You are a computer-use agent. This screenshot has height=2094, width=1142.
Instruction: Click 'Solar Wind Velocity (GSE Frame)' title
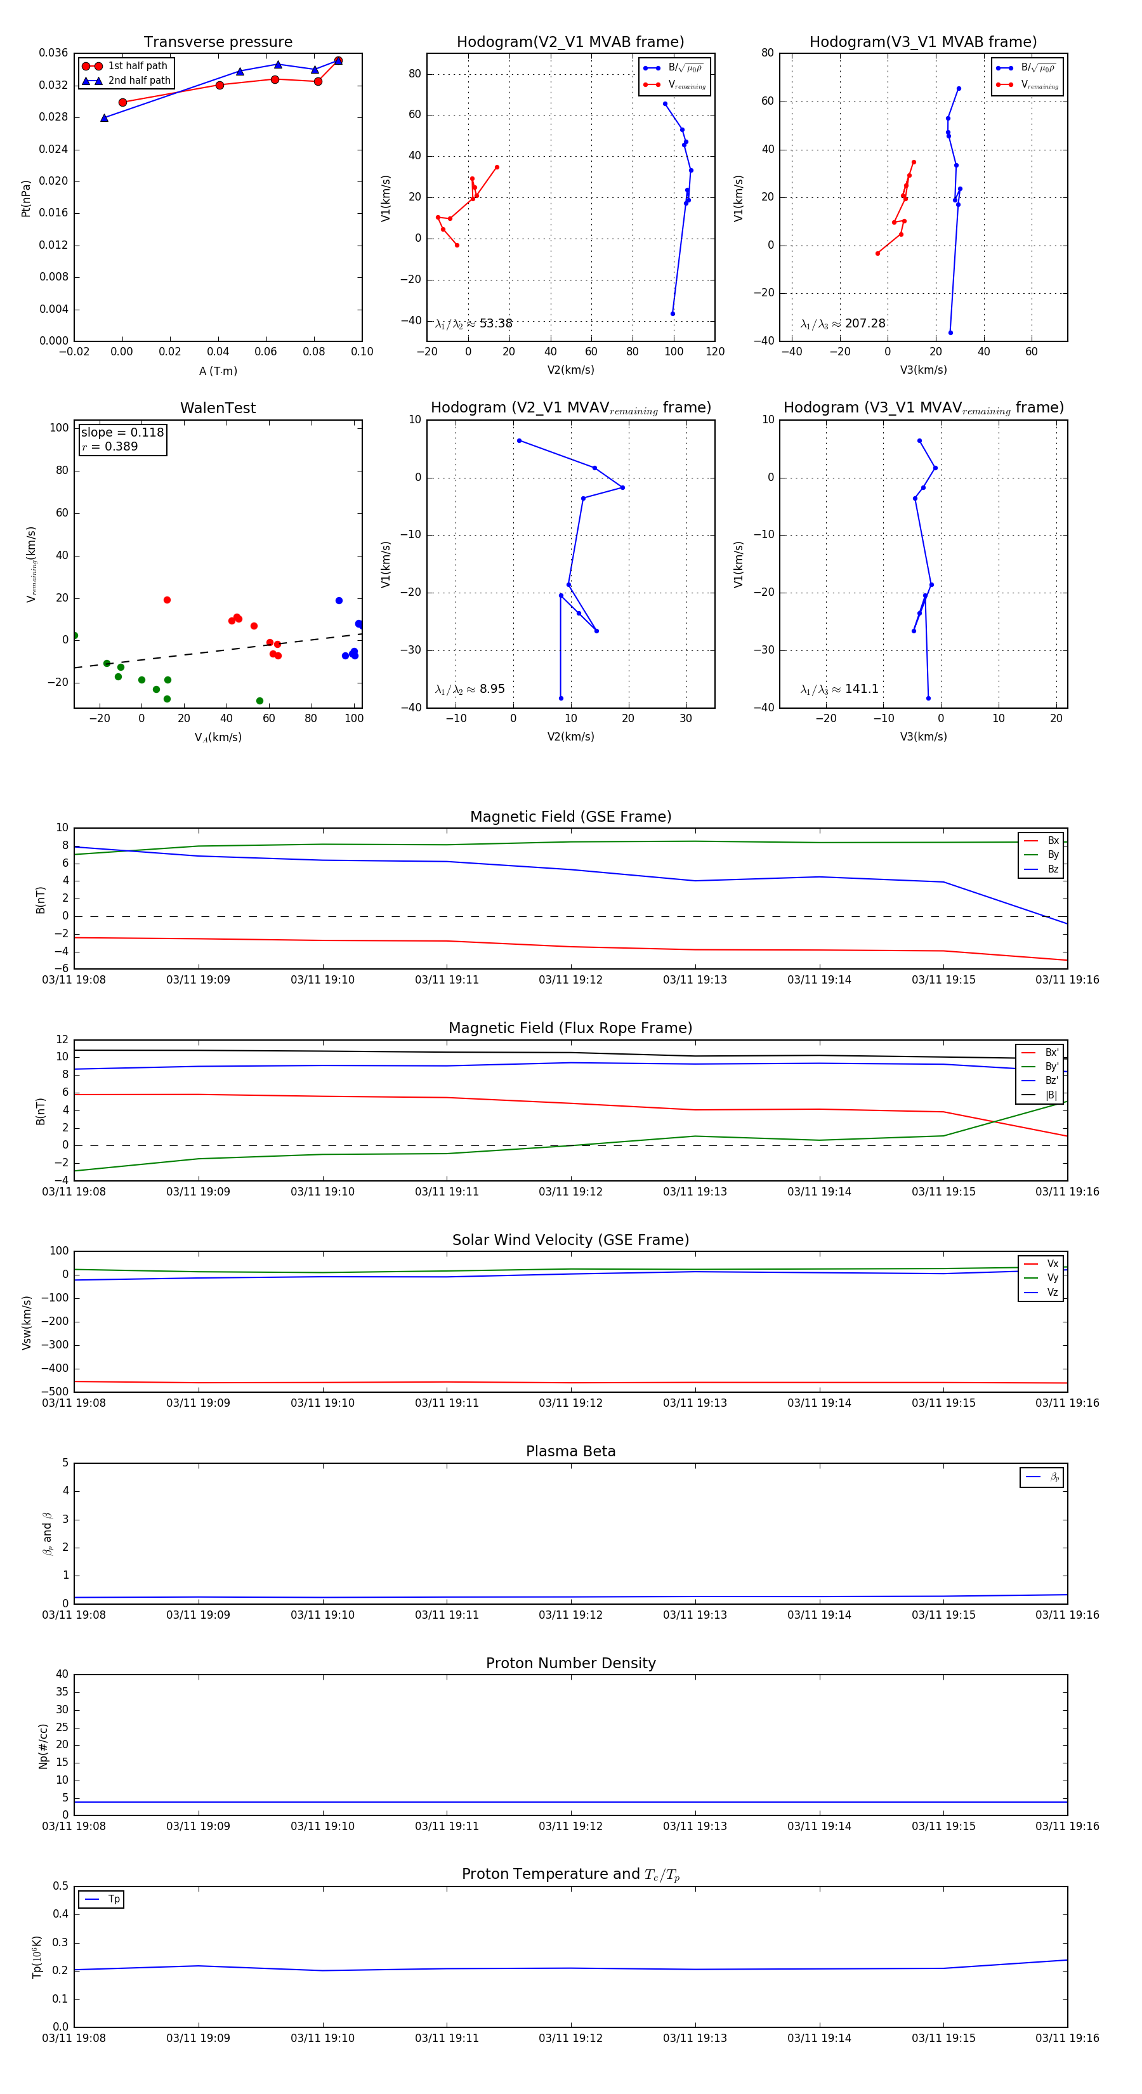point(570,1241)
